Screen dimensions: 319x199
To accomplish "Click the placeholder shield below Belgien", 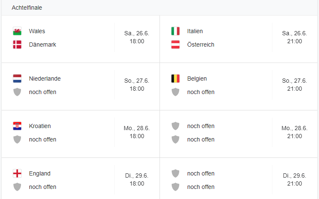I will (x=175, y=92).
